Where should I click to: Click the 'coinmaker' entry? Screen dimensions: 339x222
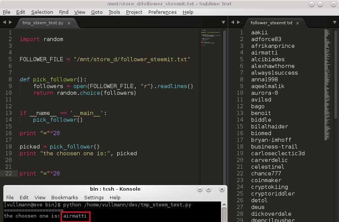point(266,180)
